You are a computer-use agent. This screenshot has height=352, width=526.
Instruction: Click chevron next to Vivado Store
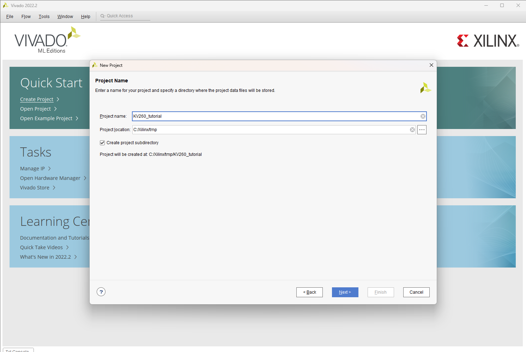click(54, 188)
